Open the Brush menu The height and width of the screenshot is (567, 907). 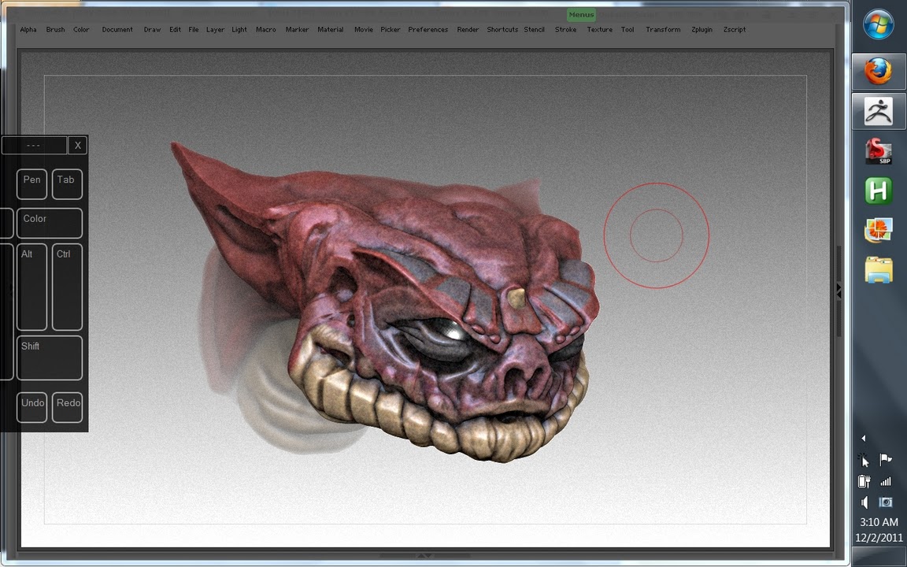click(55, 30)
